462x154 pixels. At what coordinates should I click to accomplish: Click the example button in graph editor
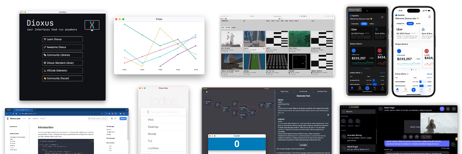[303, 145]
